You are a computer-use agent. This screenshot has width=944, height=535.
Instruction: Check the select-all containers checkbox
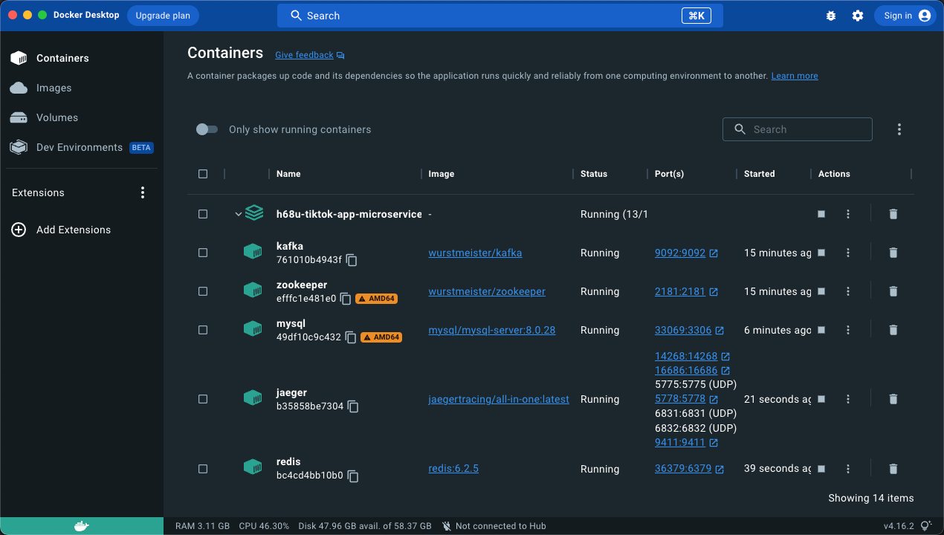pos(203,174)
